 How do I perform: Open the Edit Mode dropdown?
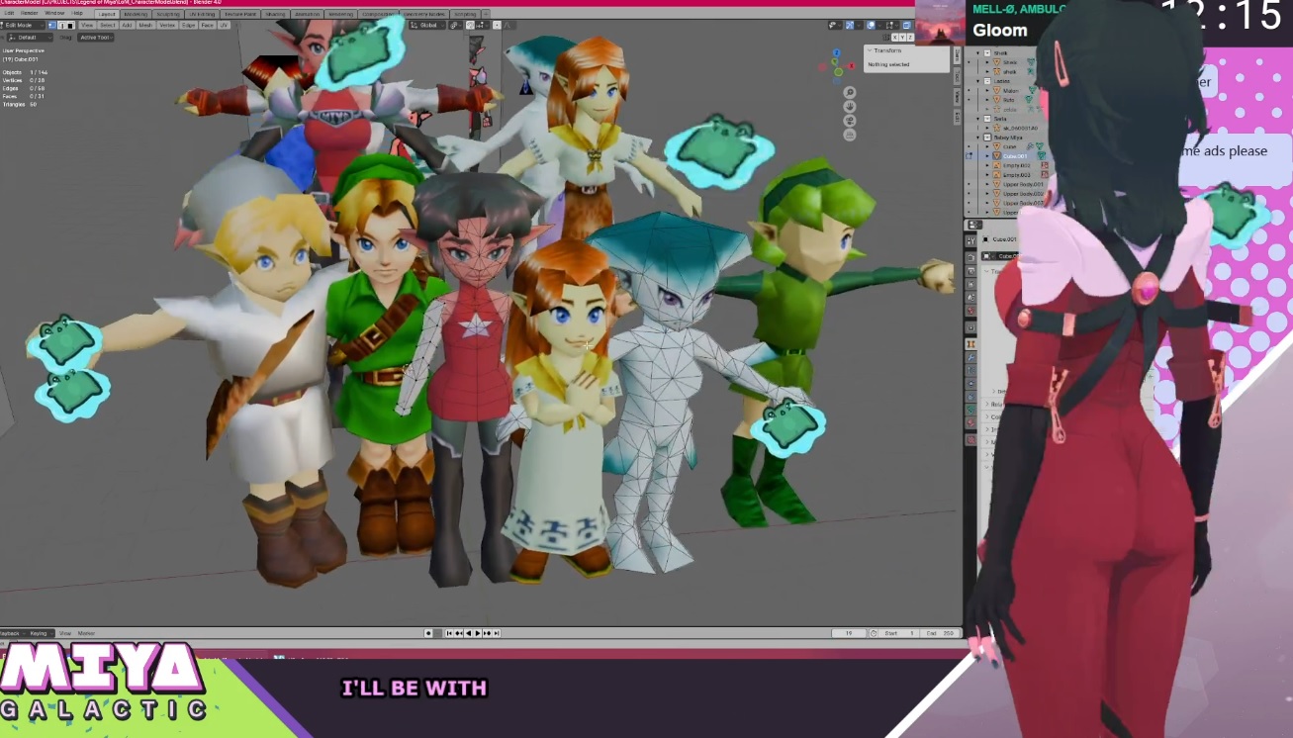[24, 26]
